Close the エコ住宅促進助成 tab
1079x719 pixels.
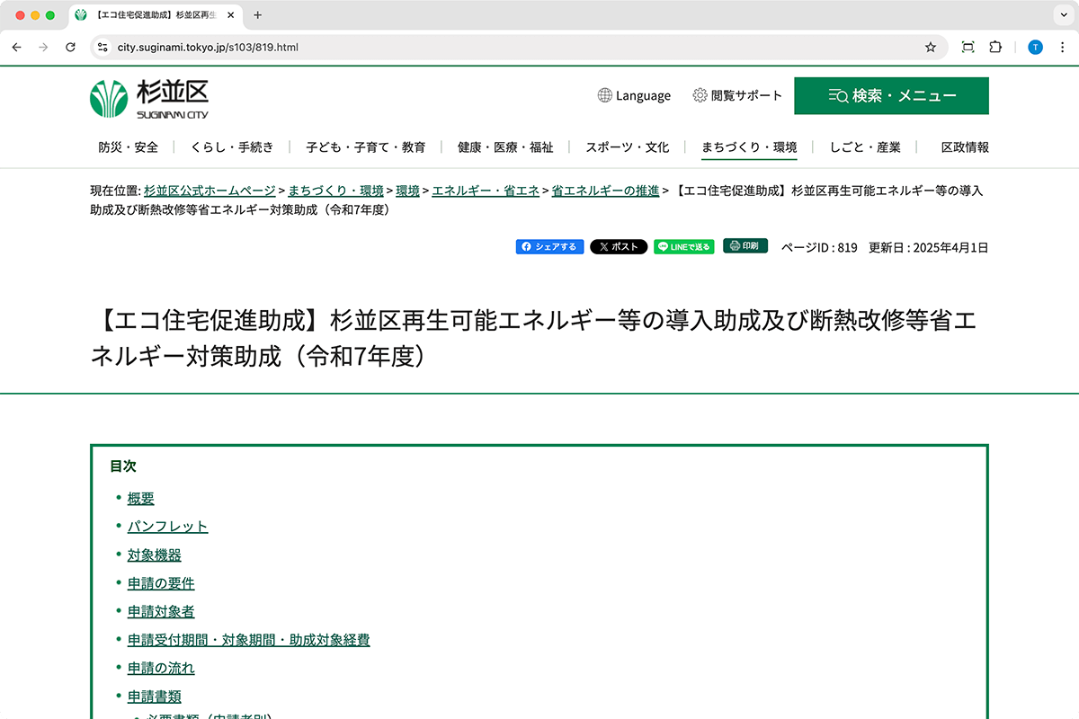(x=231, y=15)
